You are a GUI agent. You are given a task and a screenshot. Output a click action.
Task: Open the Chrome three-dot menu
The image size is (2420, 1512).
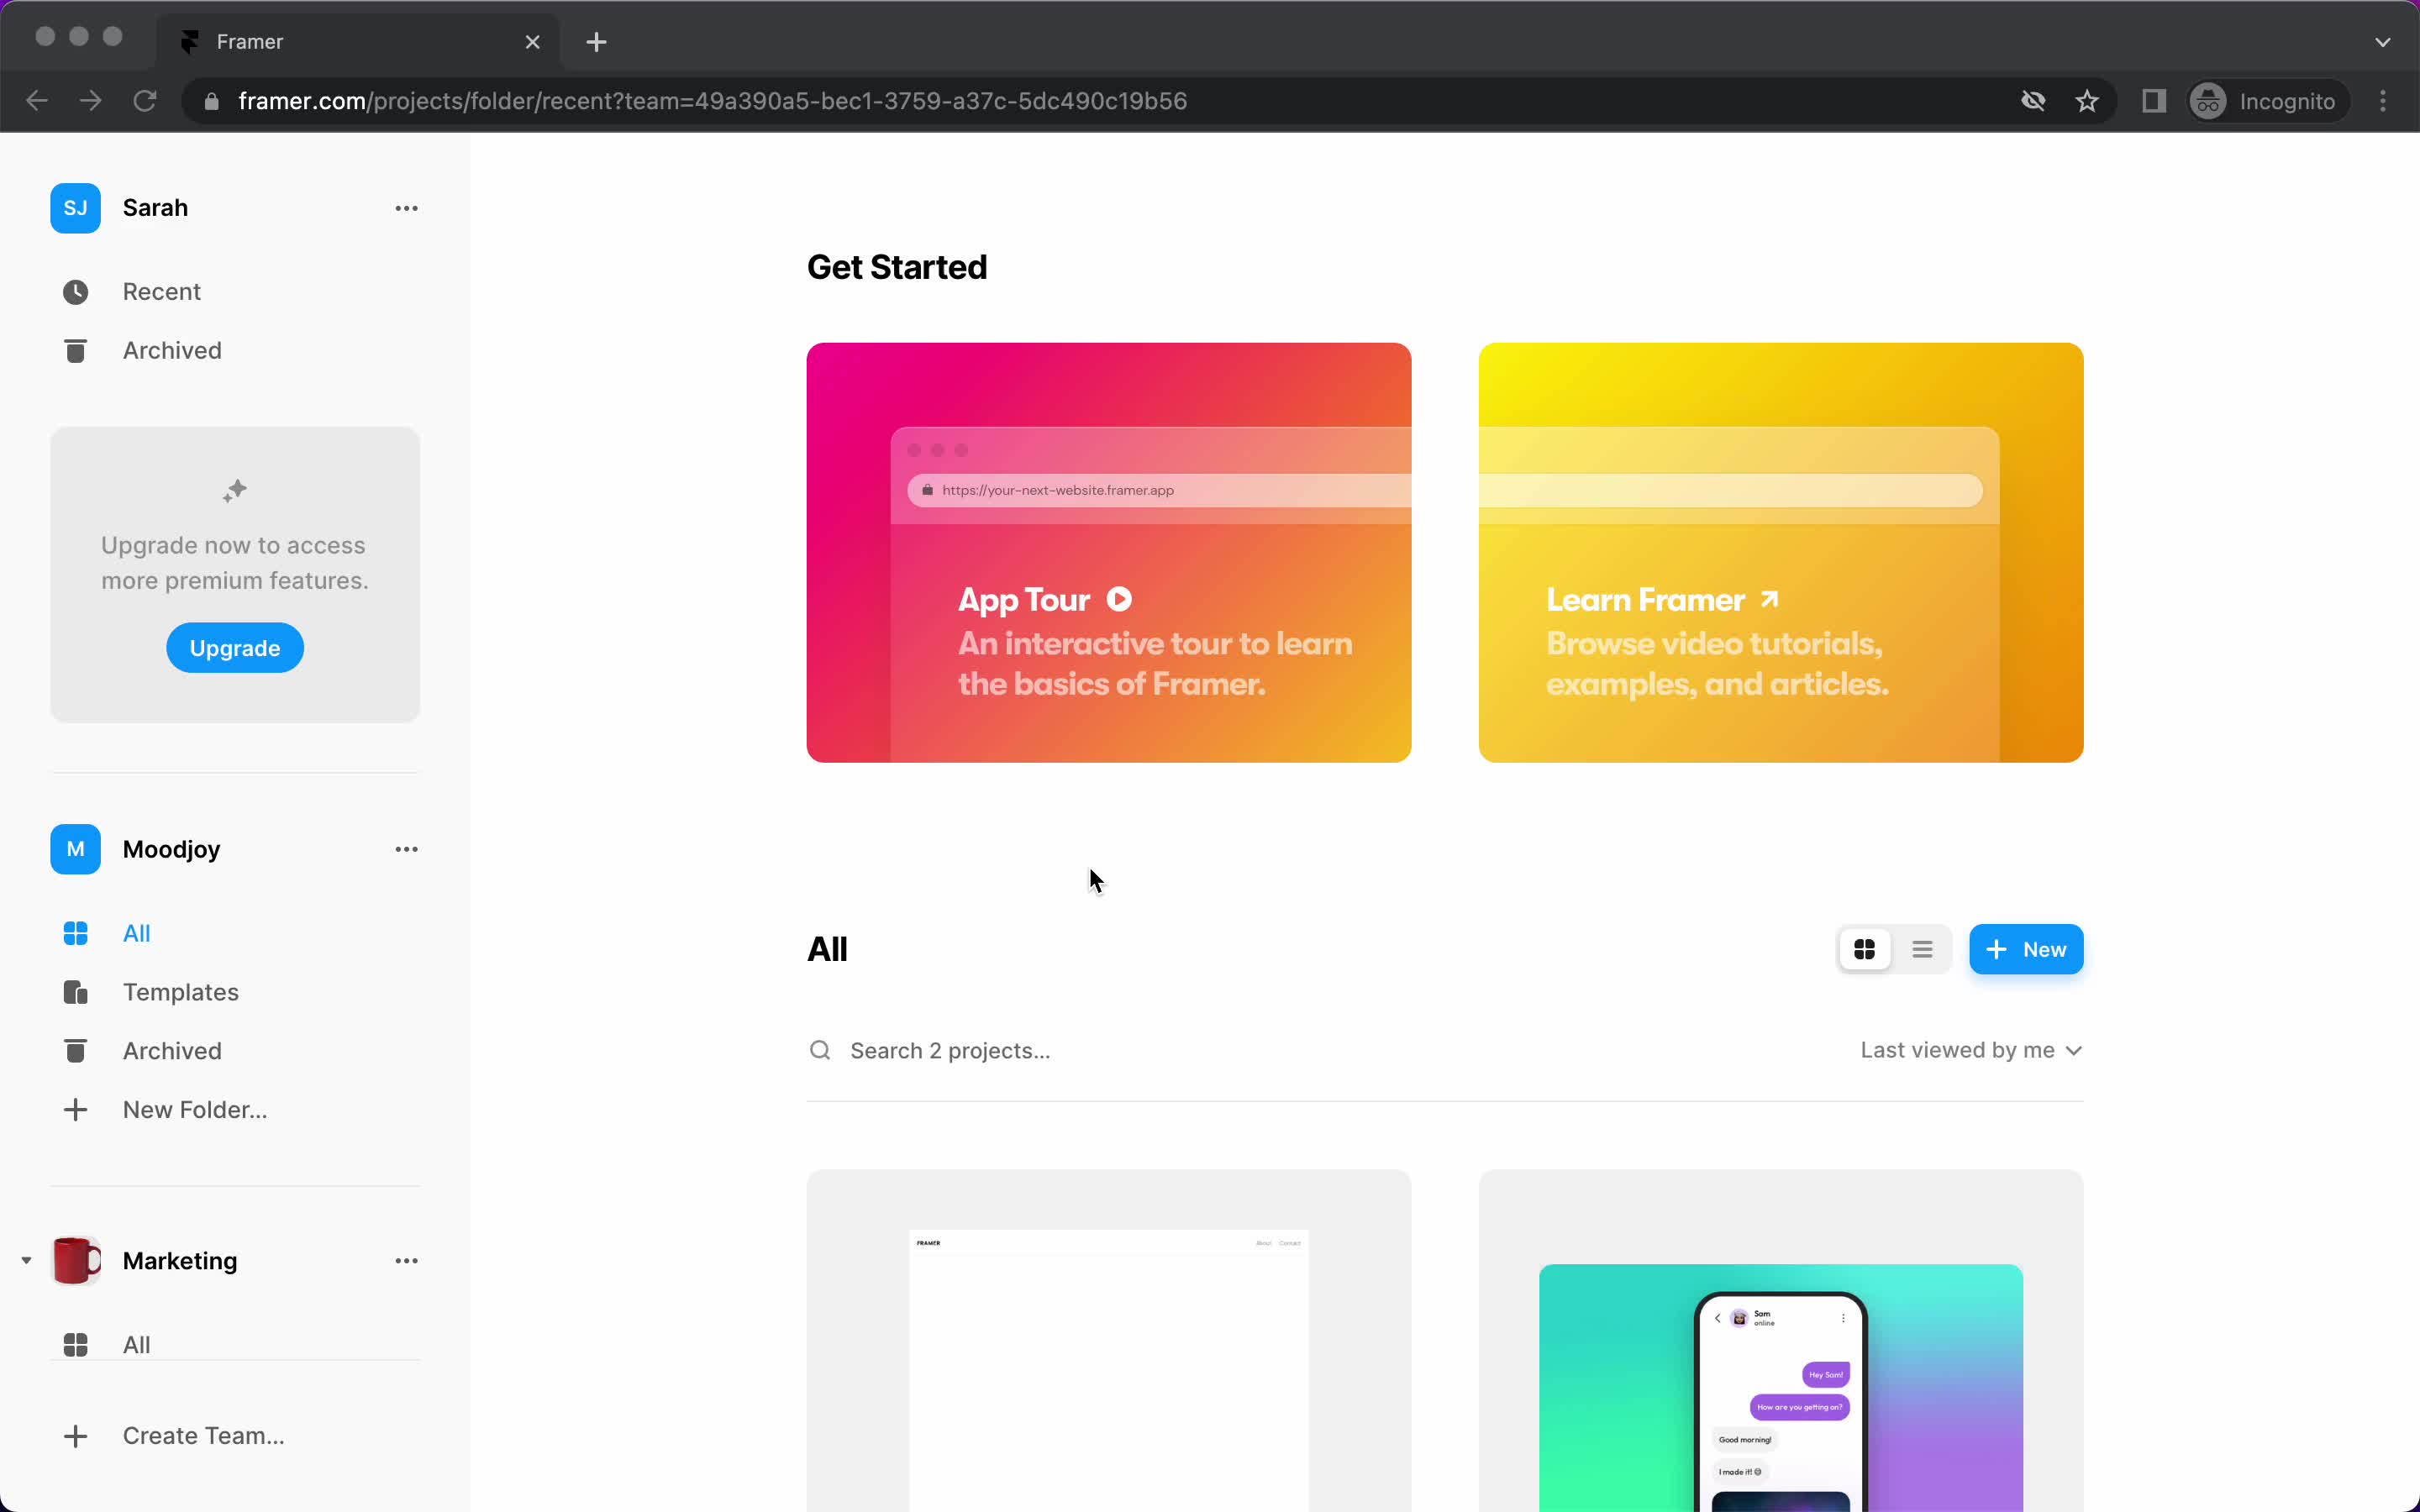2383,101
